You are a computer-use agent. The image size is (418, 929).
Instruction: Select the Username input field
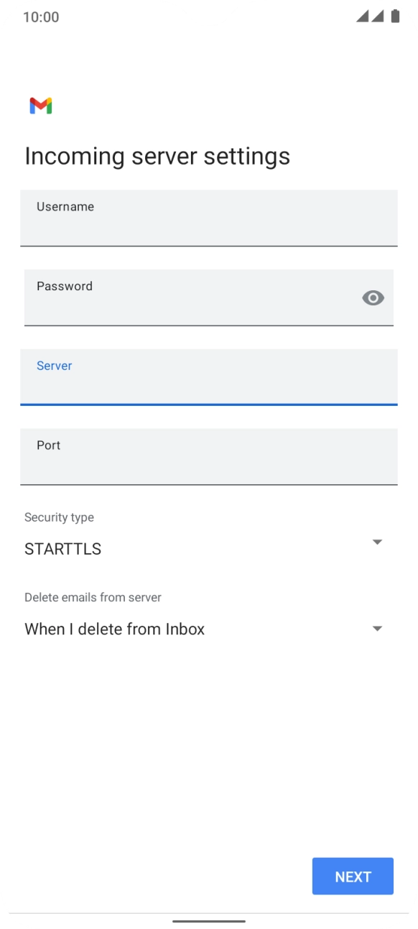click(x=208, y=218)
